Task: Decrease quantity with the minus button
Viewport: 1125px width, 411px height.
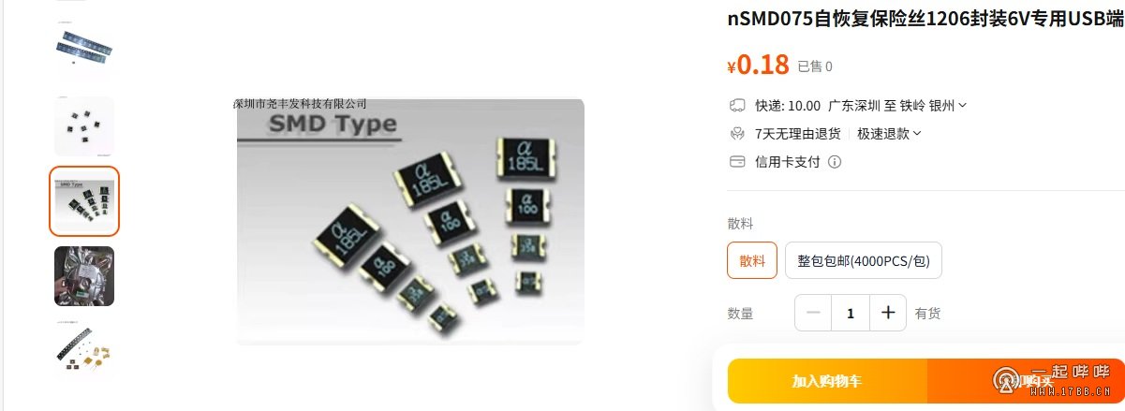Action: tap(813, 313)
